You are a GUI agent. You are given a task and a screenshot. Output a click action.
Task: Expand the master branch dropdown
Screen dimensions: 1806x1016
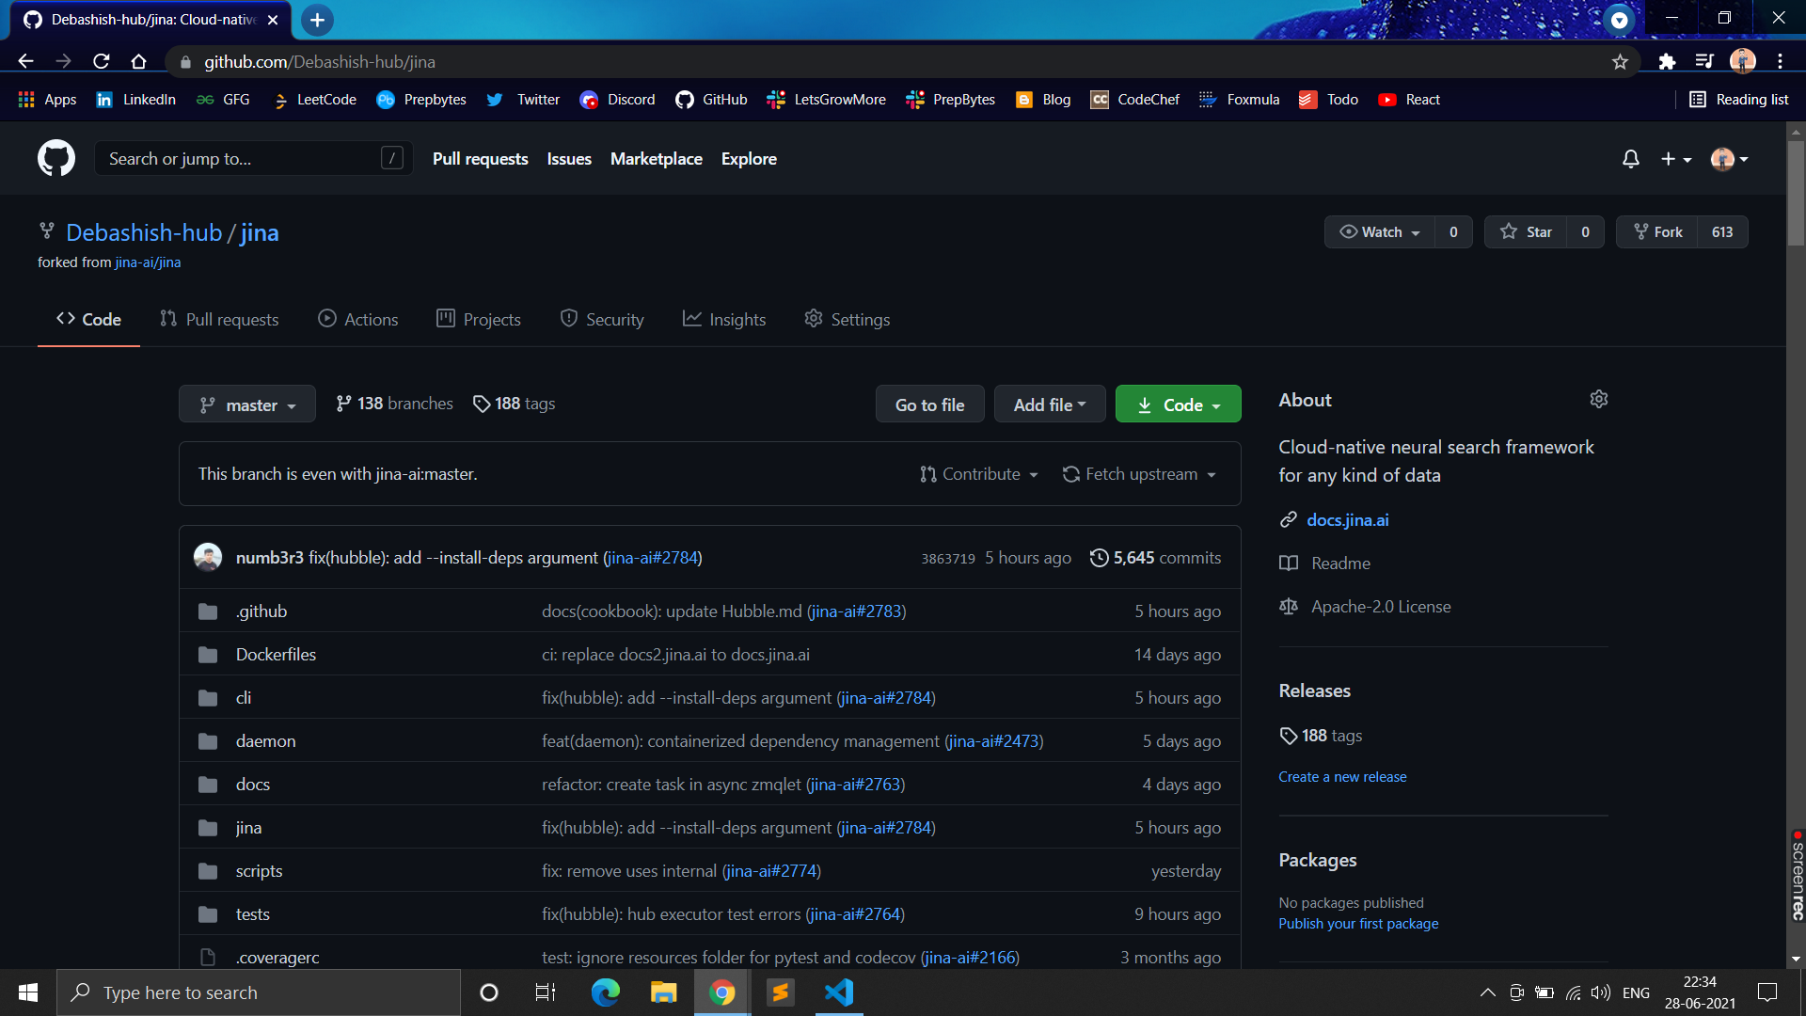[247, 405]
